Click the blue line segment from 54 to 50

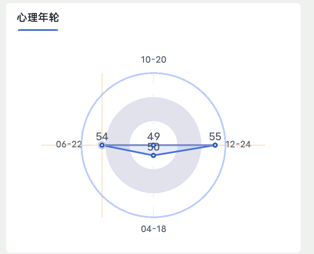click(127, 150)
